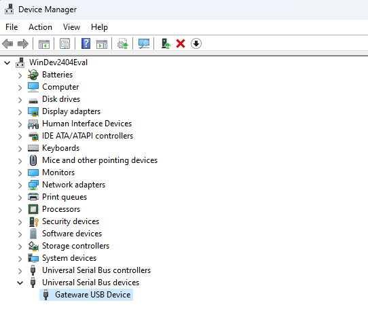This screenshot has width=368, height=309.
Task: Expand the IDE ATA/ATAPI controllers category
Action: click(20, 137)
